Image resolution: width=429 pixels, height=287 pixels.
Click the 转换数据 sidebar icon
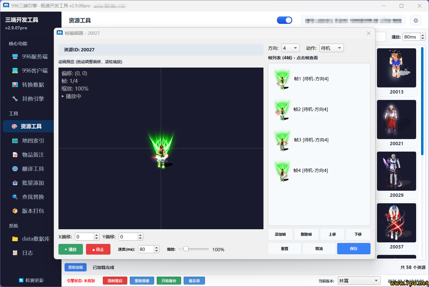[15, 85]
